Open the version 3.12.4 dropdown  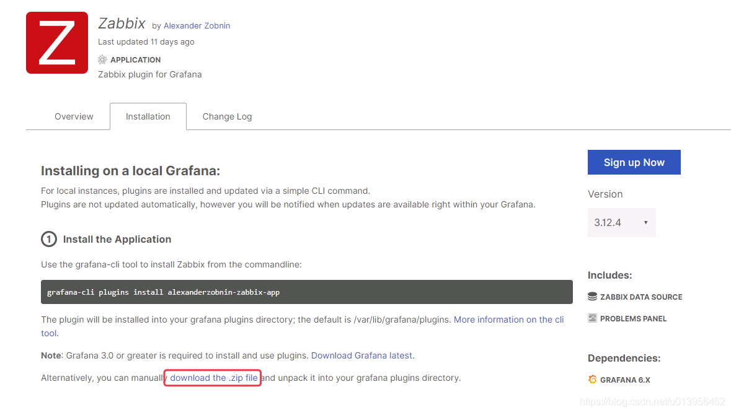621,222
